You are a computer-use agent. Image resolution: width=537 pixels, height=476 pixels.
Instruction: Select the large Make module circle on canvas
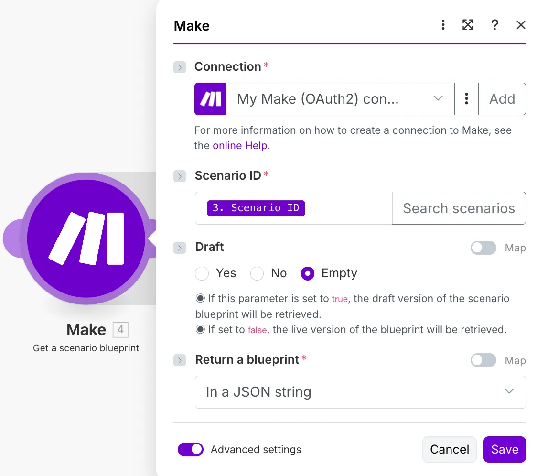(86, 238)
